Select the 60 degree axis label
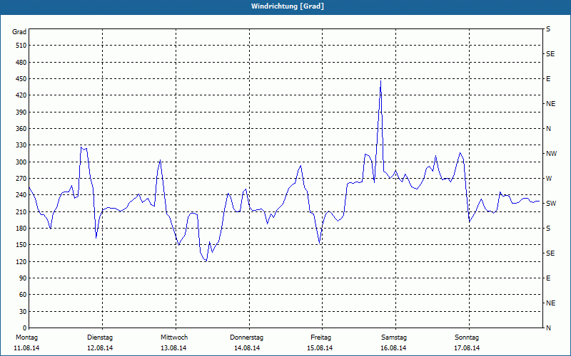The image size is (571, 356). [23, 295]
